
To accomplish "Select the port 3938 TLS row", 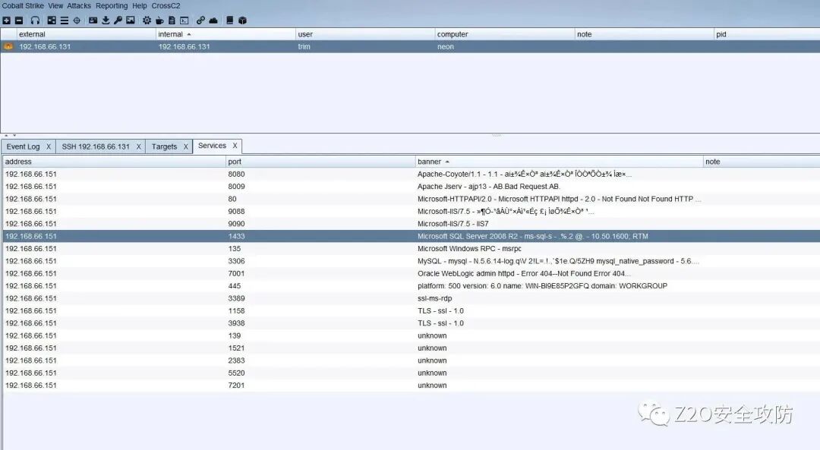I will pyautogui.click(x=411, y=323).
